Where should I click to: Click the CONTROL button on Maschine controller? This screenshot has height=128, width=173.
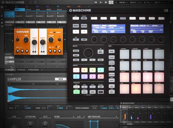coord(76,18)
